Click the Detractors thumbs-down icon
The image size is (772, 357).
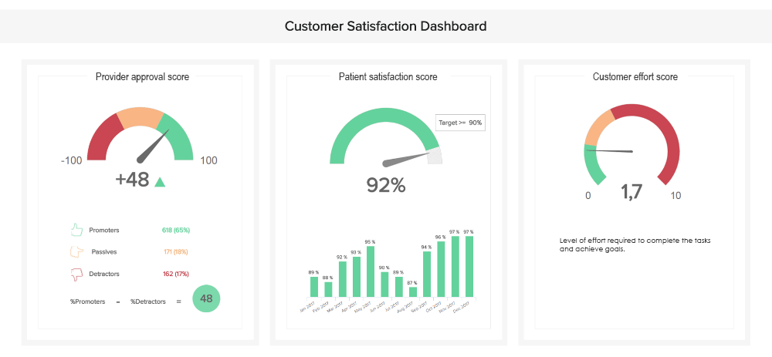76,273
